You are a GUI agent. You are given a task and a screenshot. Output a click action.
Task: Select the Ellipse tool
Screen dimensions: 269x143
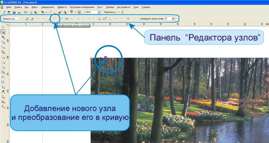3,62
